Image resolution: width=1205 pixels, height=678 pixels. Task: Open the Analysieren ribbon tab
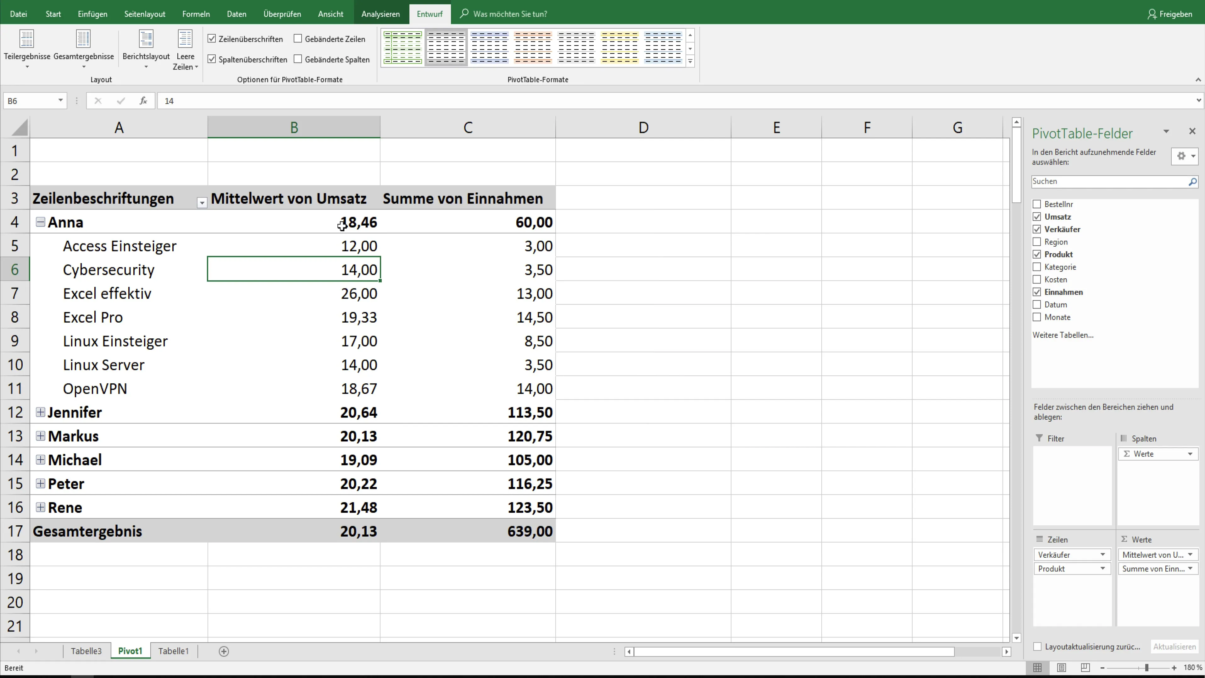click(380, 14)
